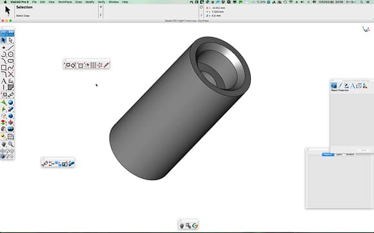Choose the green surface tool
The width and height of the screenshot is (374, 233).
coord(4,102)
